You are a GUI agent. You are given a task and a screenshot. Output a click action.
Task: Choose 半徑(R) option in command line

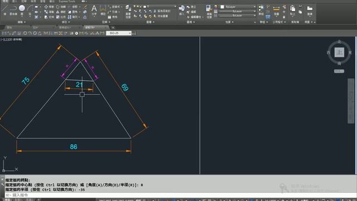[127, 185]
